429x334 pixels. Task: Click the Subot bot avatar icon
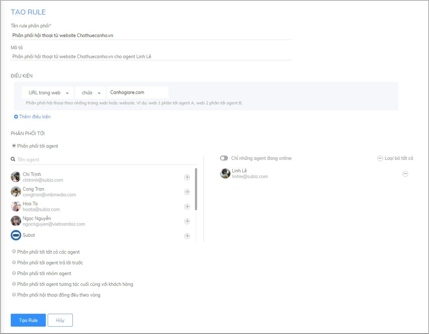16,235
